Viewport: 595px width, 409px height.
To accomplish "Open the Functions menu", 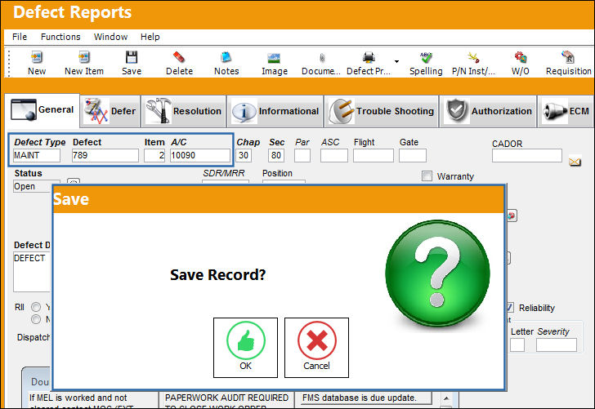I will coord(60,37).
